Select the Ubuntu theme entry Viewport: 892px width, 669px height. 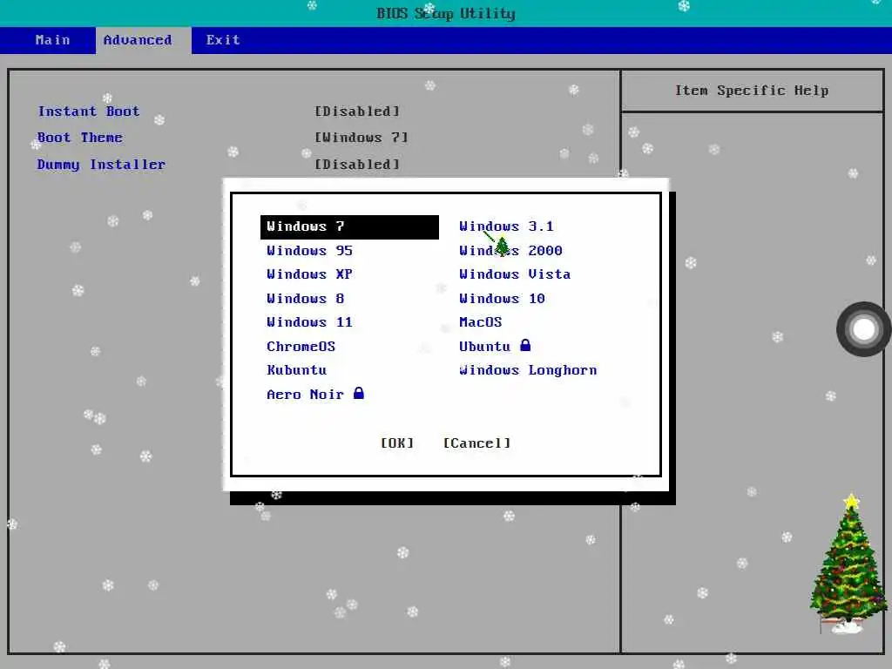[x=484, y=347]
